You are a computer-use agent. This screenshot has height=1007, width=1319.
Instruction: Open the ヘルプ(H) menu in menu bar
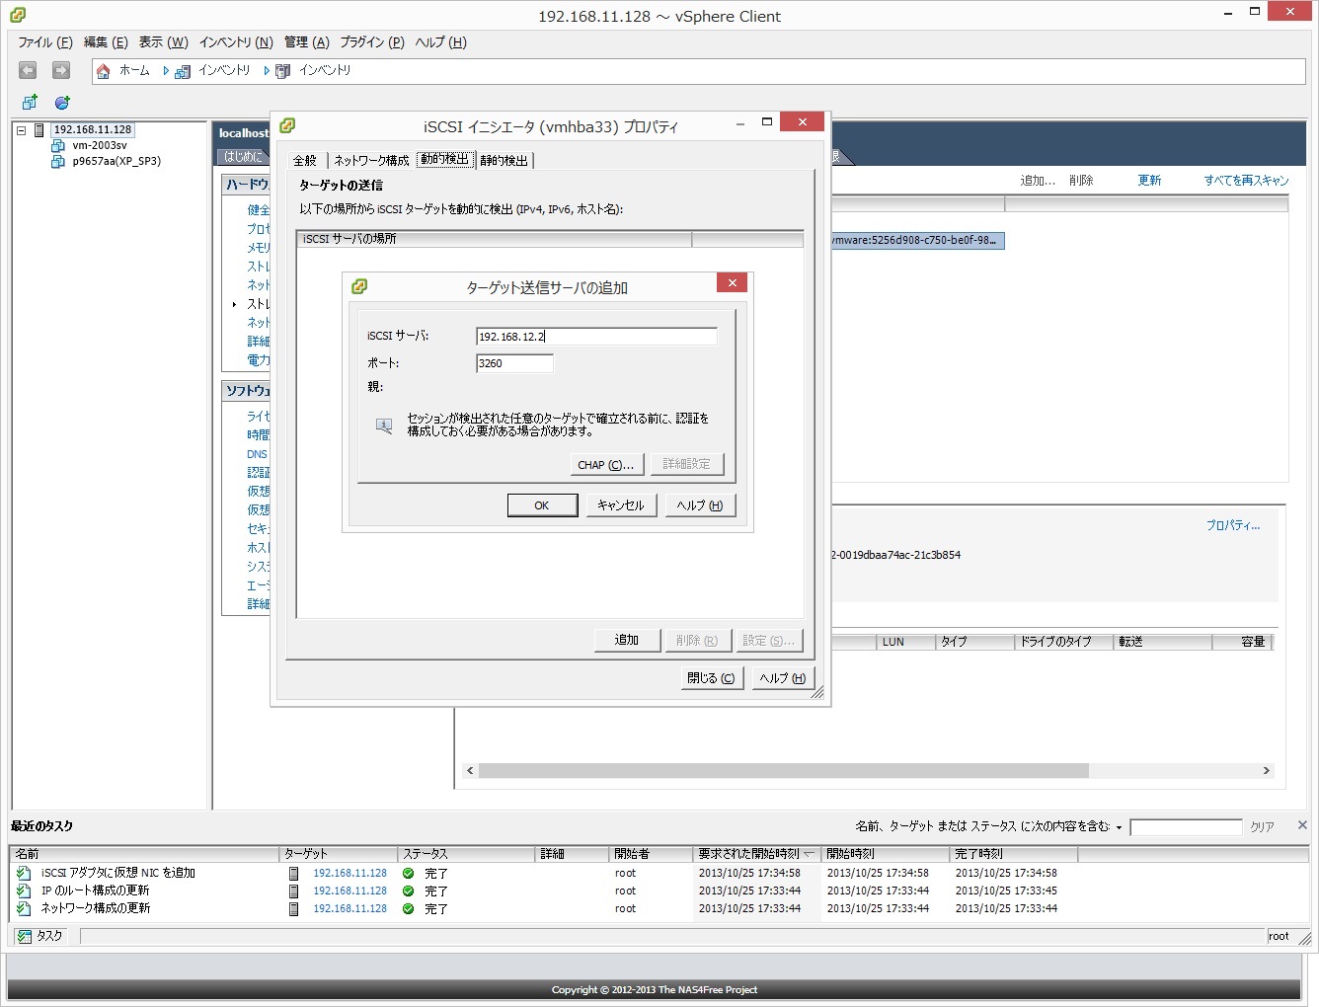click(x=440, y=42)
